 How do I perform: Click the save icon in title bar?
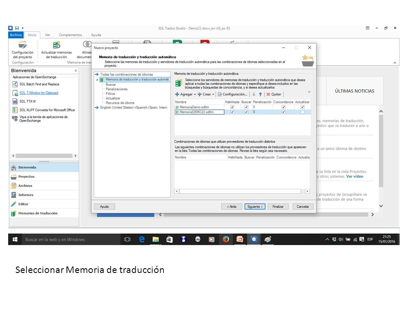(x=17, y=28)
